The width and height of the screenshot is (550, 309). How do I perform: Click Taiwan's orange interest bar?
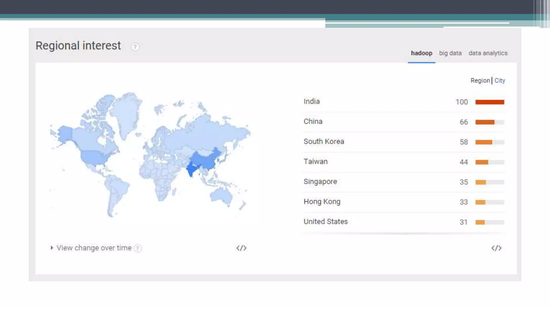pyautogui.click(x=482, y=162)
